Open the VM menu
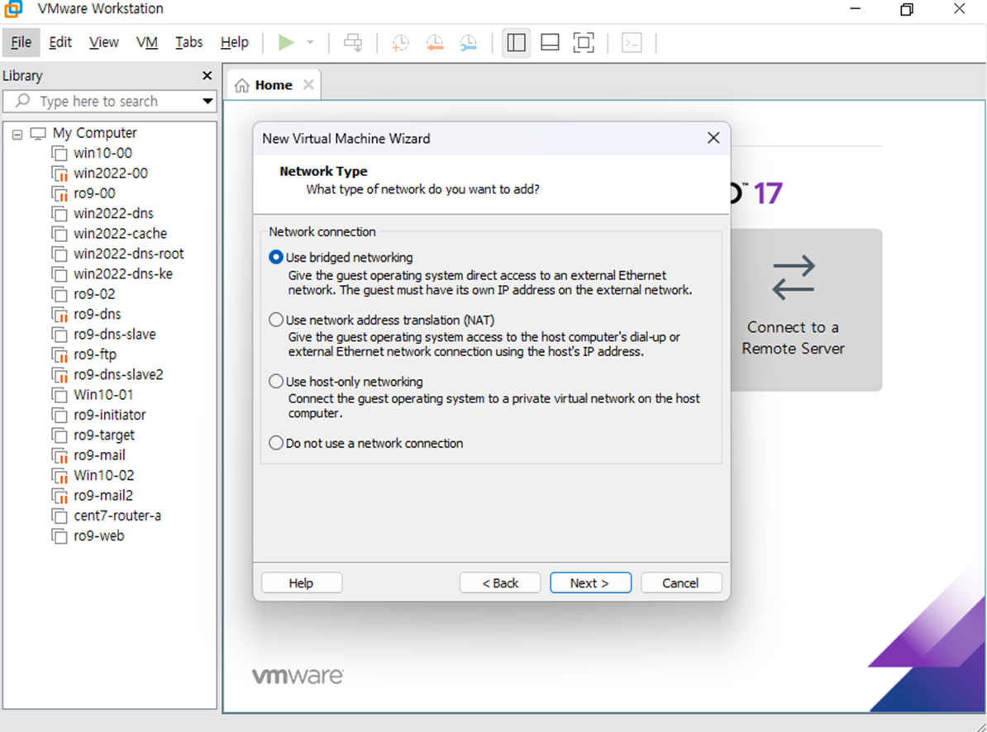 (x=146, y=42)
